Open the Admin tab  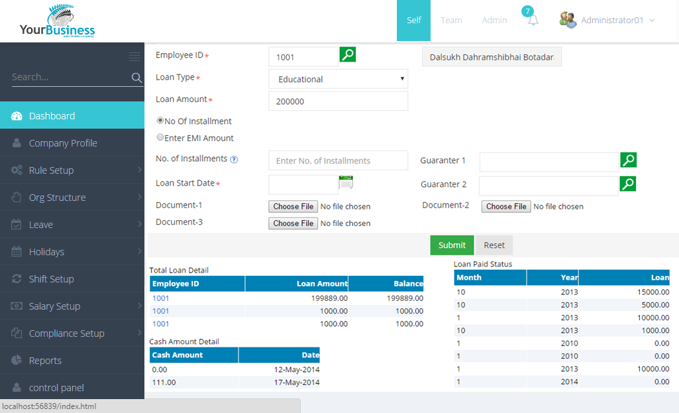pyautogui.click(x=494, y=21)
